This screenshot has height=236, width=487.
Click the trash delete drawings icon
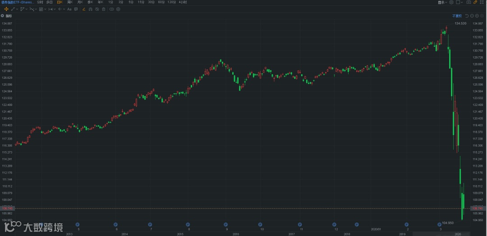coord(103,9)
